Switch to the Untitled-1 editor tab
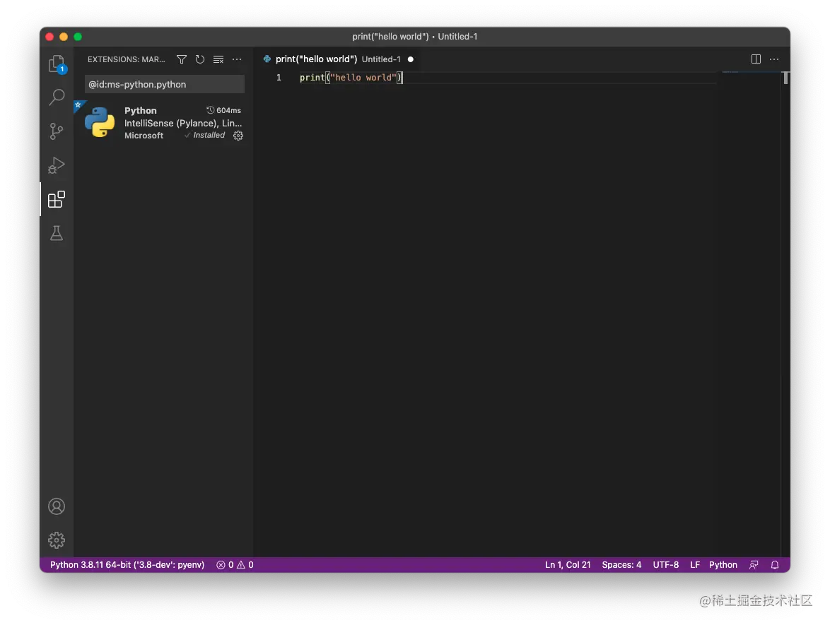 coord(338,59)
